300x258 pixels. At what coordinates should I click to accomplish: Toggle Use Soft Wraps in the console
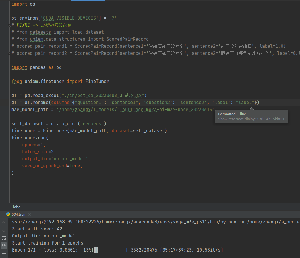pyautogui.click(x=4, y=238)
